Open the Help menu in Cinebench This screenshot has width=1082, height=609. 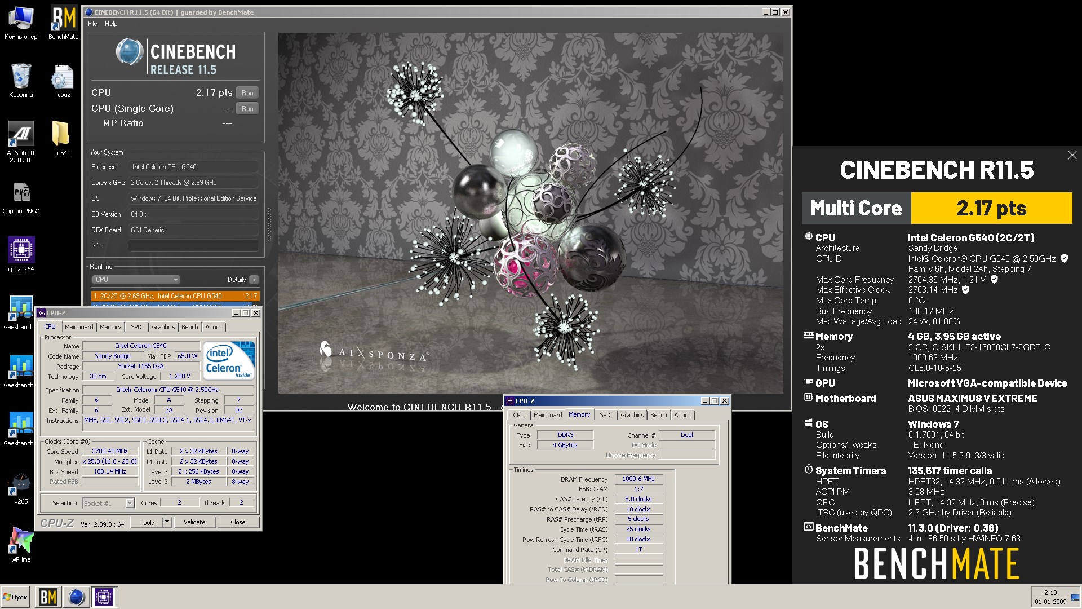(x=111, y=24)
